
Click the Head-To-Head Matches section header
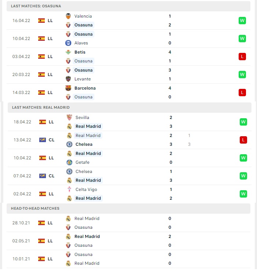tap(128, 209)
